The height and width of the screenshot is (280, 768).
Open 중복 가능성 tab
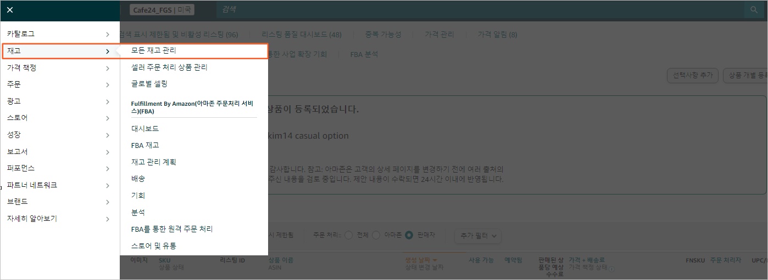383,35
